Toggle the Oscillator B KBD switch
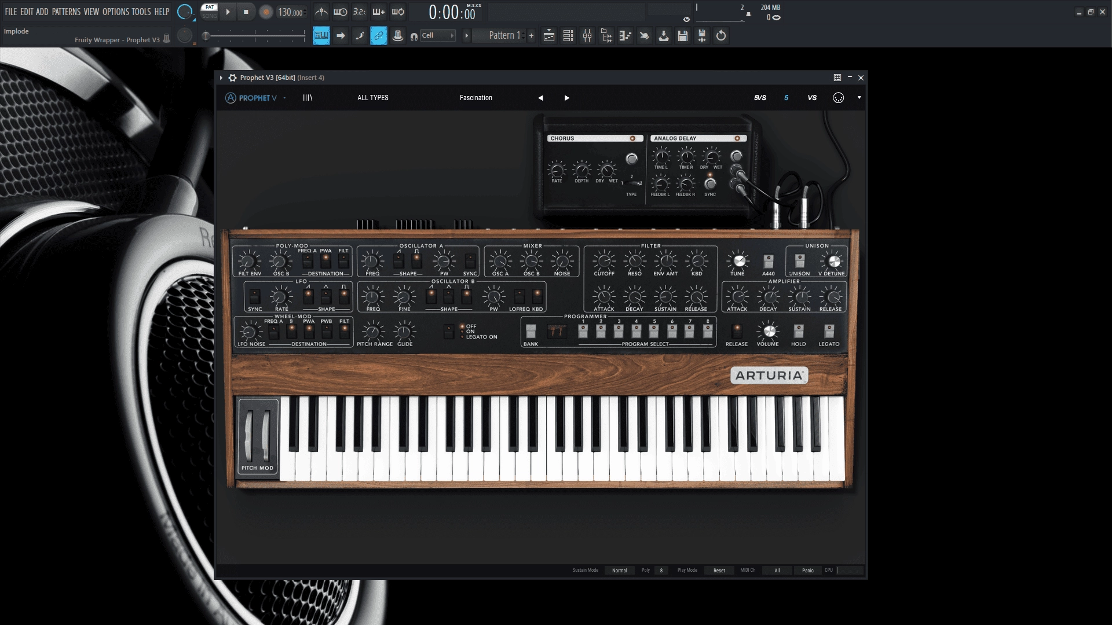 537,296
